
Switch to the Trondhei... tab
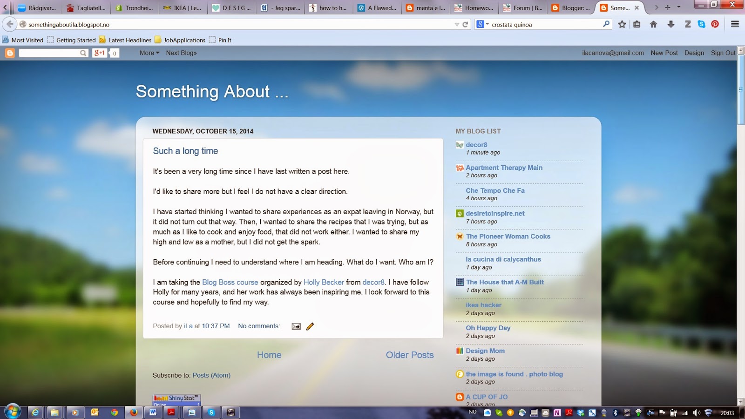click(x=135, y=8)
